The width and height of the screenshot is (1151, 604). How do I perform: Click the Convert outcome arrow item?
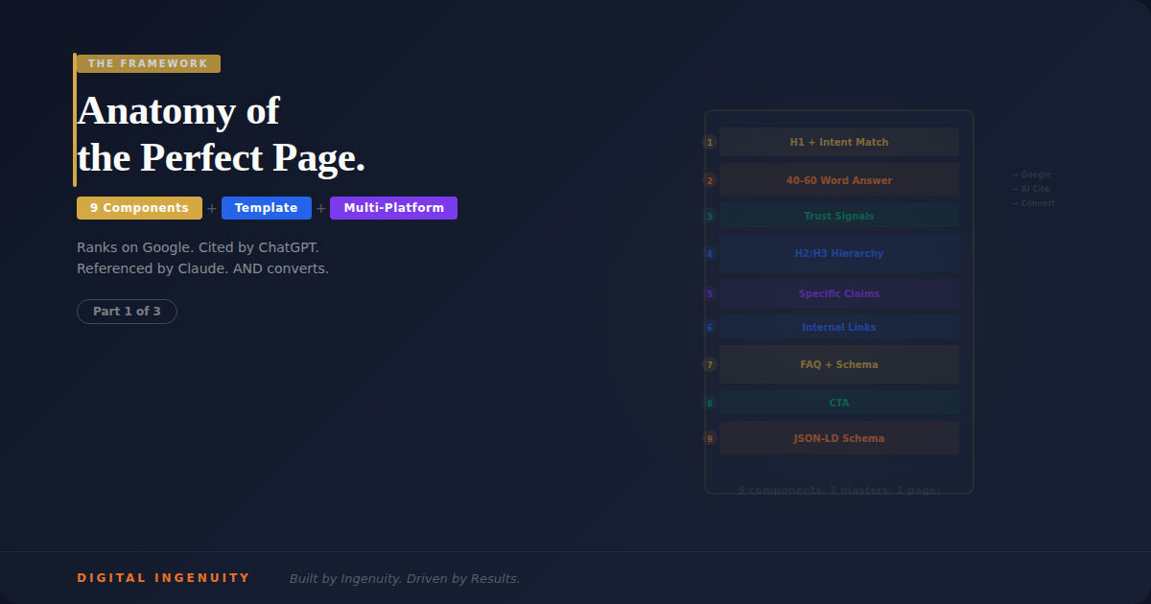pos(1033,202)
